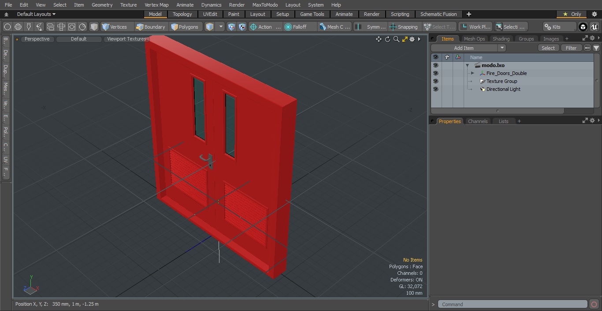Screen dimensions: 602x311
Task: Hide the Fire_Doors_Double item
Action: tap(435, 73)
